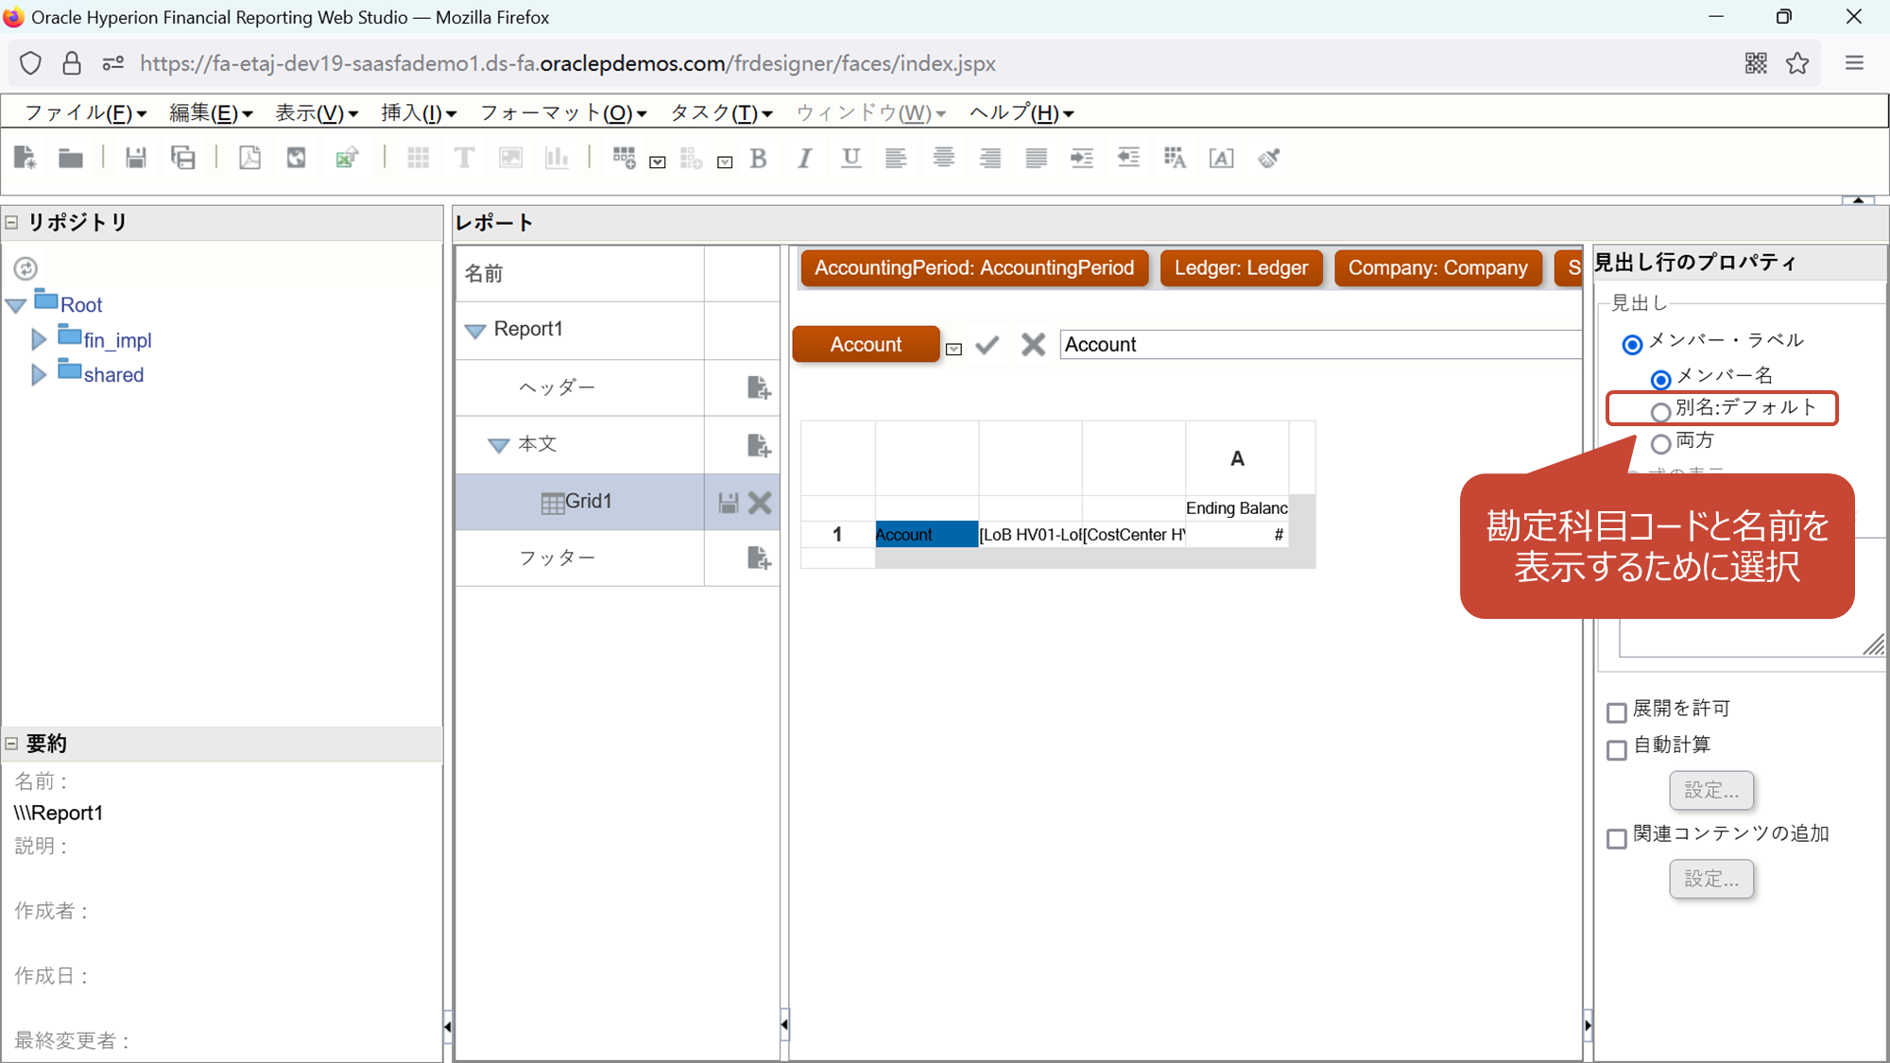Image resolution: width=1890 pixels, height=1063 pixels.
Task: Click the green checkmark apply icon
Action: (987, 345)
